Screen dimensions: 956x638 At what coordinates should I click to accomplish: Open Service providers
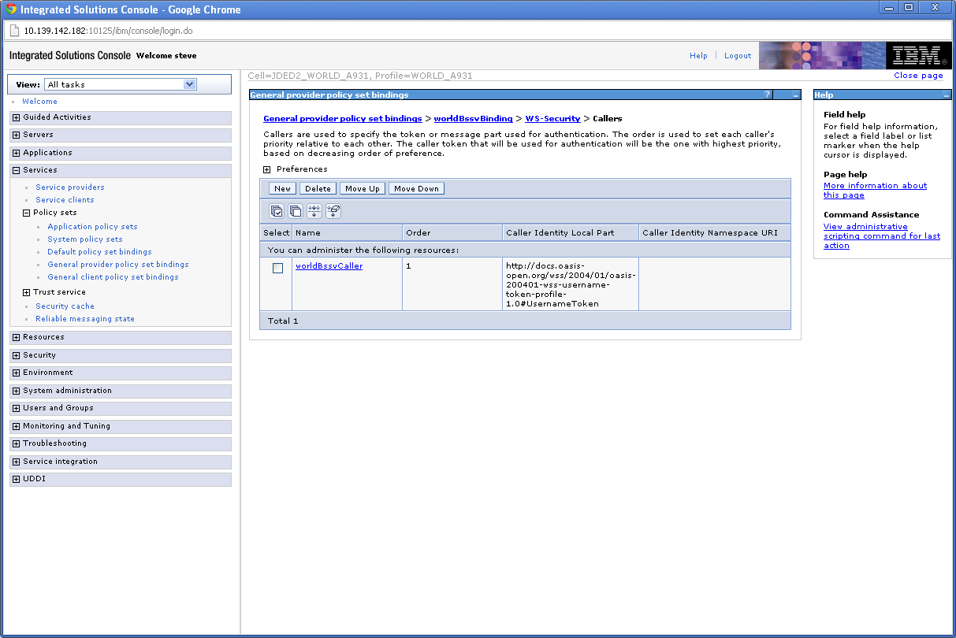[70, 187]
